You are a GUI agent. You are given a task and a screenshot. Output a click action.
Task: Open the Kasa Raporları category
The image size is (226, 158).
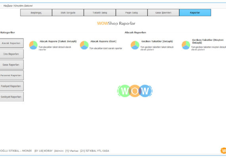11,65
